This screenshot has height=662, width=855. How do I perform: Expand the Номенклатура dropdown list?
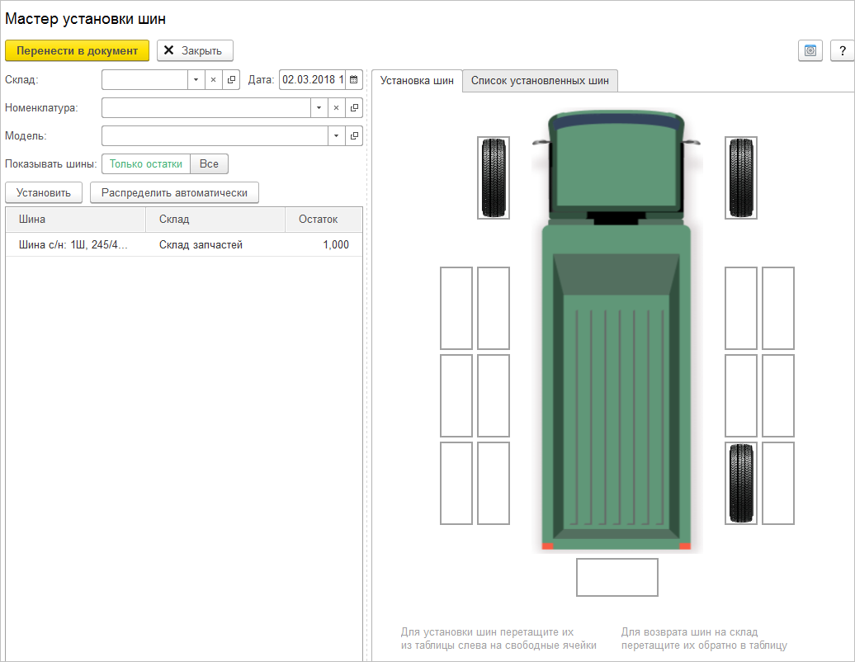pyautogui.click(x=319, y=108)
